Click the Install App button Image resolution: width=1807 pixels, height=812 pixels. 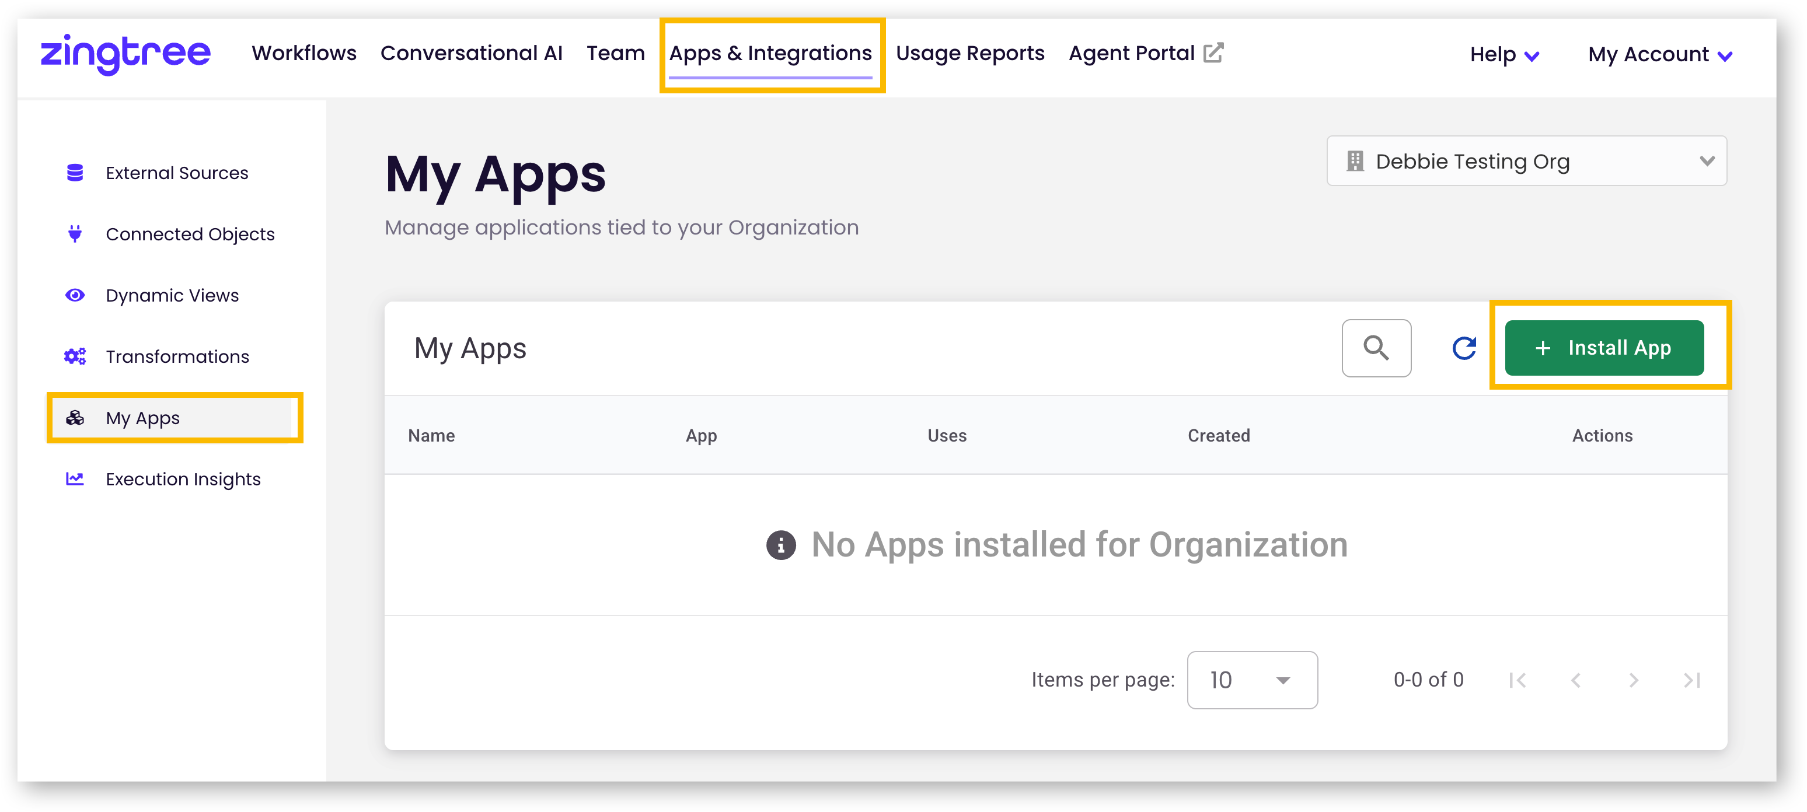[1603, 348]
